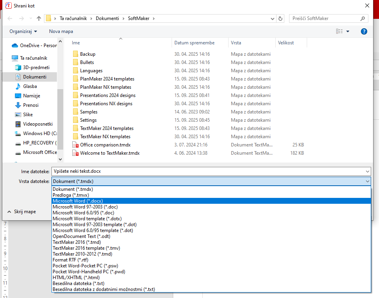Screen dimensions: 379x298
Task: Select the TextMaker 2024 templates folder
Action: click(x=106, y=128)
